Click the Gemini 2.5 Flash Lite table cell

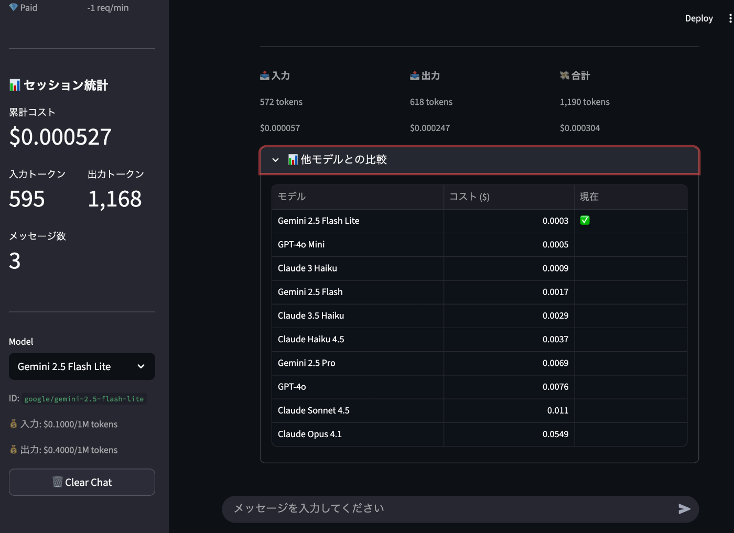358,221
